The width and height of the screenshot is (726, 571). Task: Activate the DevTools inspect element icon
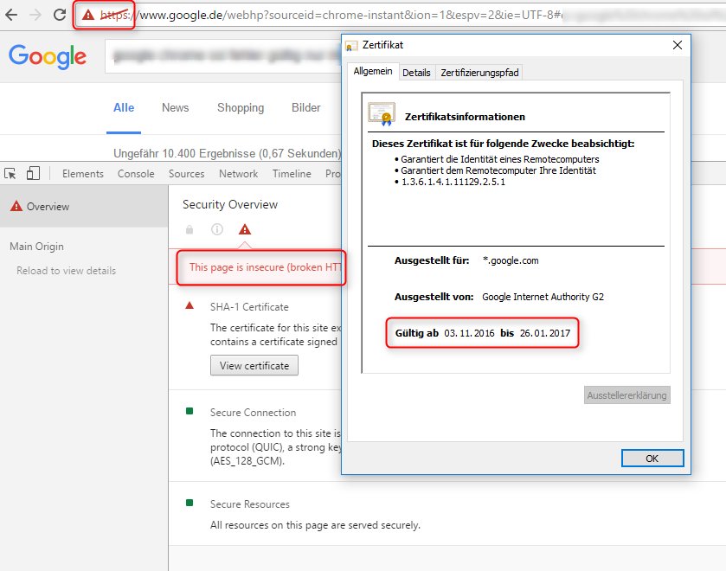(10, 174)
